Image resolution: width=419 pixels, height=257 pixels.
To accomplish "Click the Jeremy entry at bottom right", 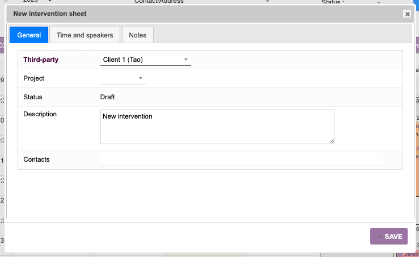I will click(x=410, y=254).
